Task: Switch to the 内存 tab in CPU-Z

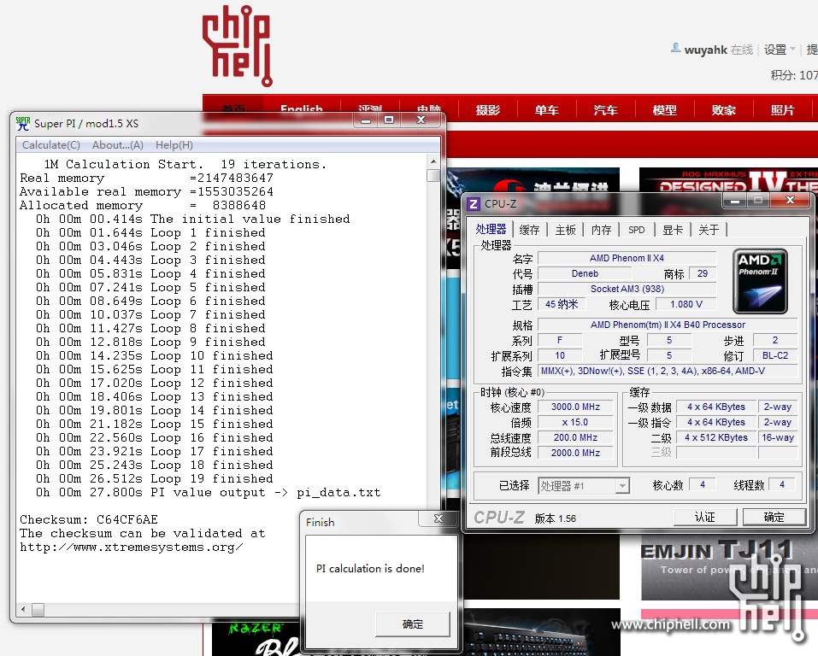Action: (602, 230)
